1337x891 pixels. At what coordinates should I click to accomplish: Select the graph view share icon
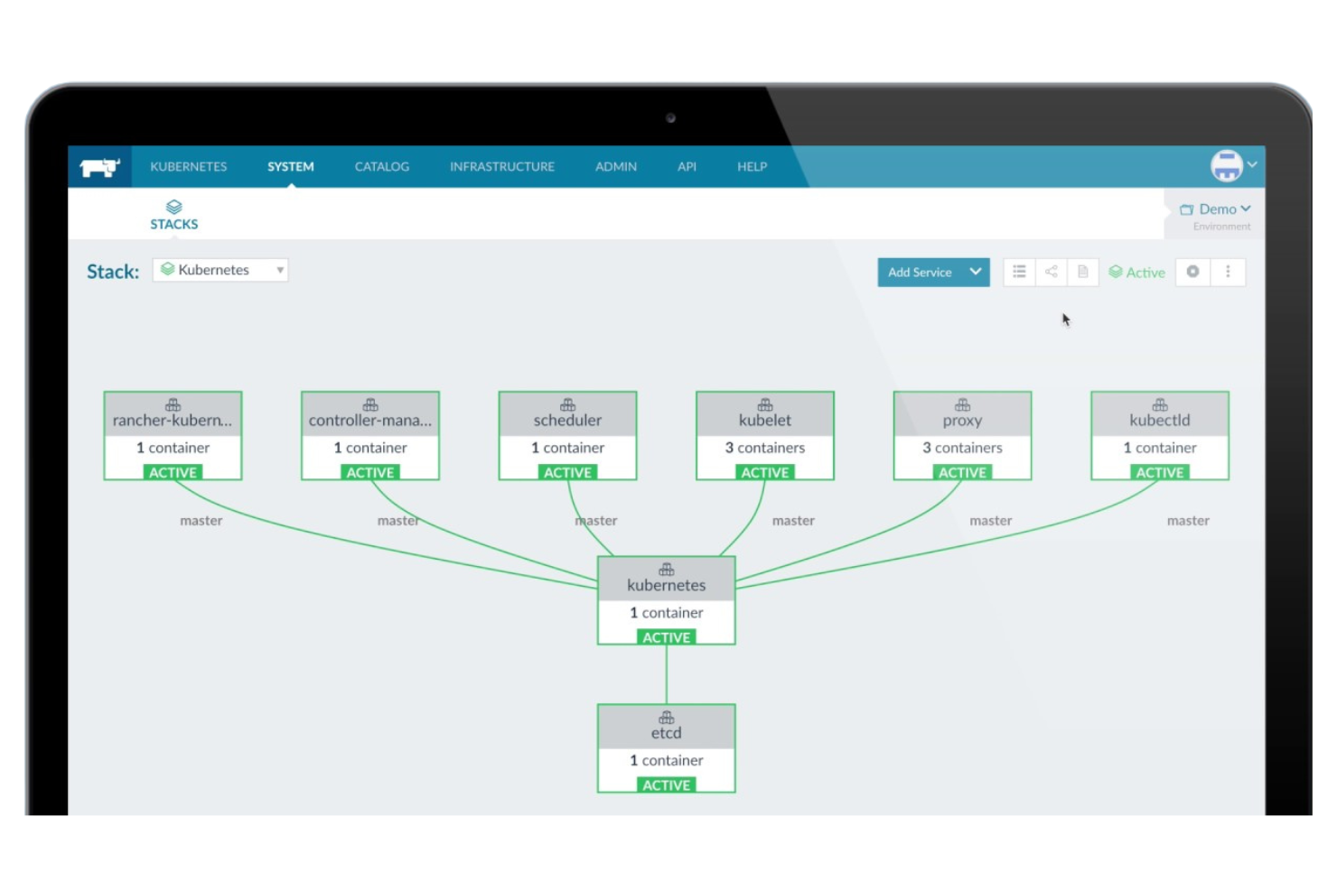point(1051,272)
